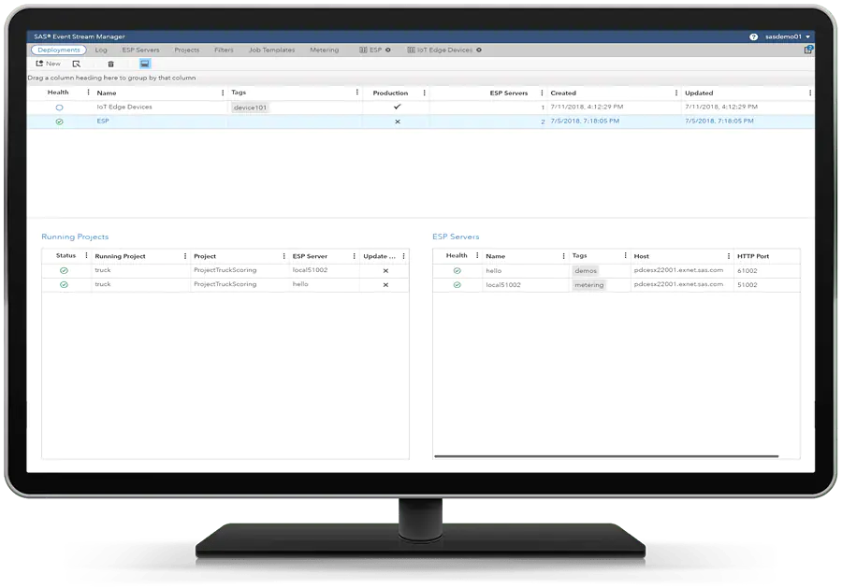
Task: Click the ESP Servers panel horizontal scrollbar
Action: pyautogui.click(x=606, y=456)
